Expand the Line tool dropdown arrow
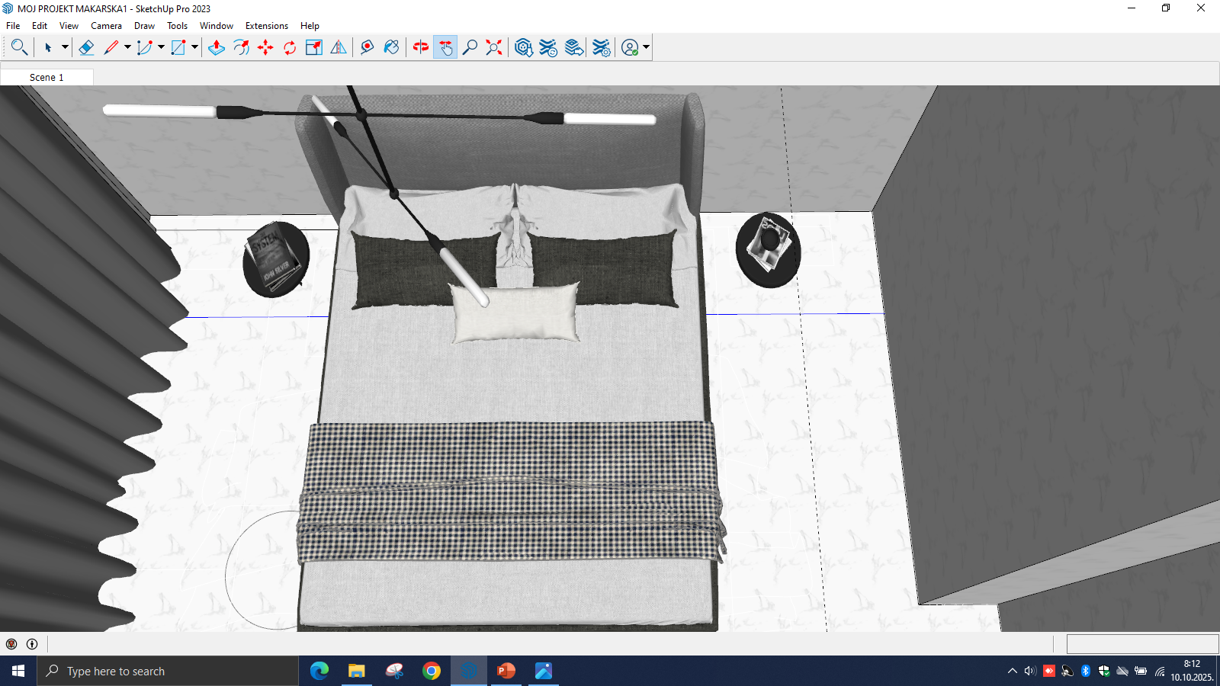 point(127,47)
